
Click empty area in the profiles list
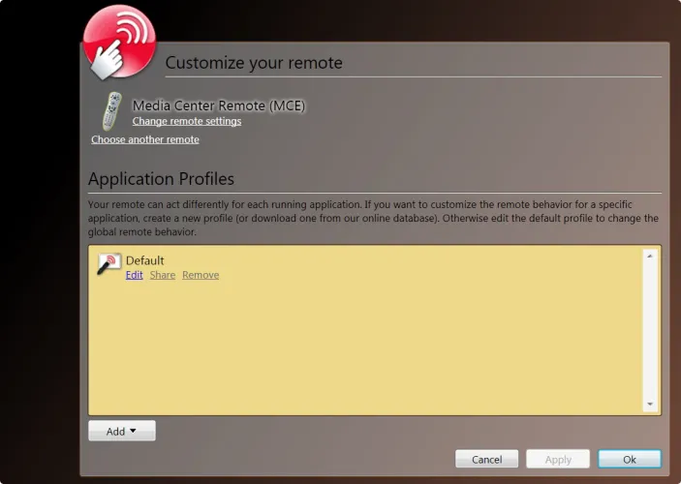(368, 348)
